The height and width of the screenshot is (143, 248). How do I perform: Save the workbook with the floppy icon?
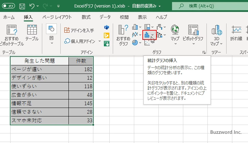(x=22, y=6)
